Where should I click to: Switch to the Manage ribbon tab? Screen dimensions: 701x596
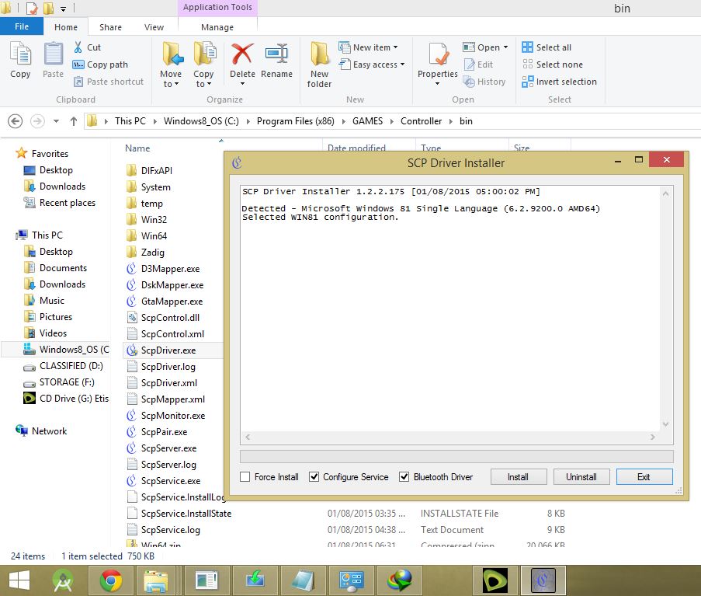click(x=217, y=27)
